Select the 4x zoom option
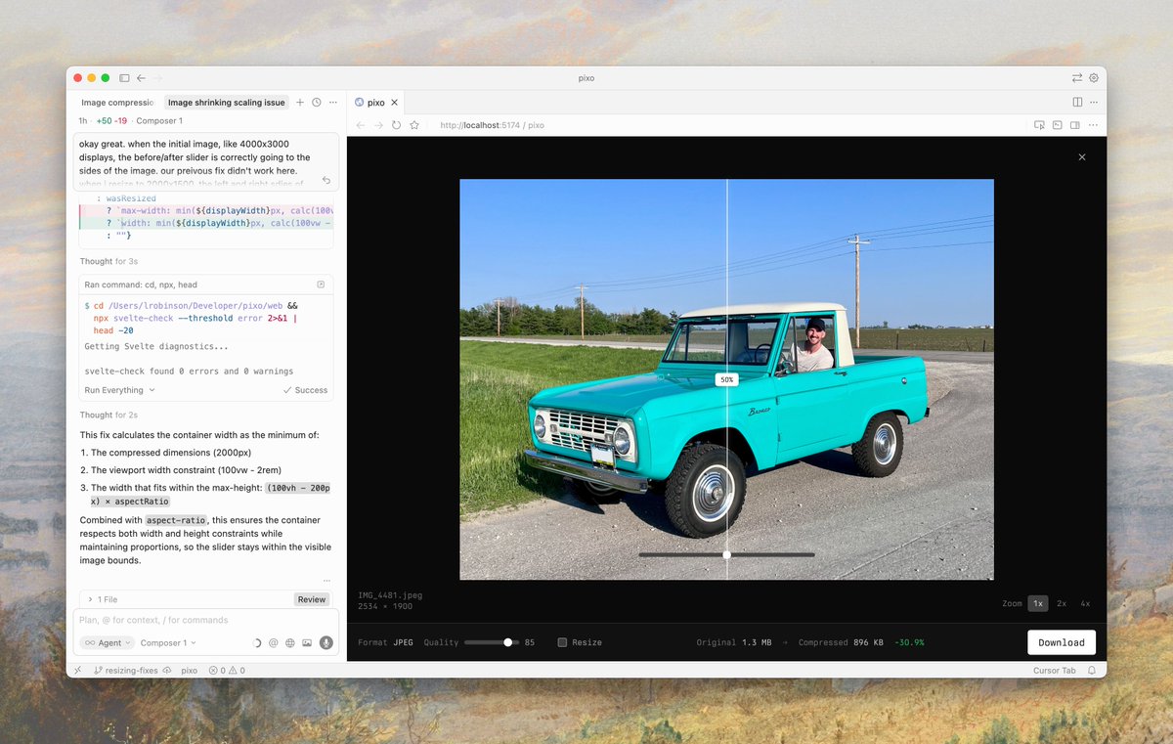Viewport: 1173px width, 744px height. point(1085,603)
